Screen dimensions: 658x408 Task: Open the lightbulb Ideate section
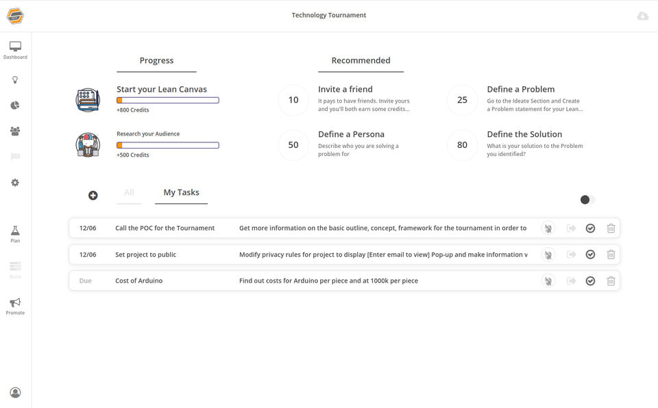coord(15,80)
